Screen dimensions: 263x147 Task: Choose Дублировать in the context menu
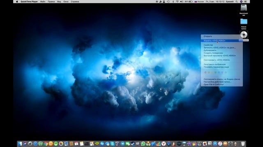(x=222, y=50)
